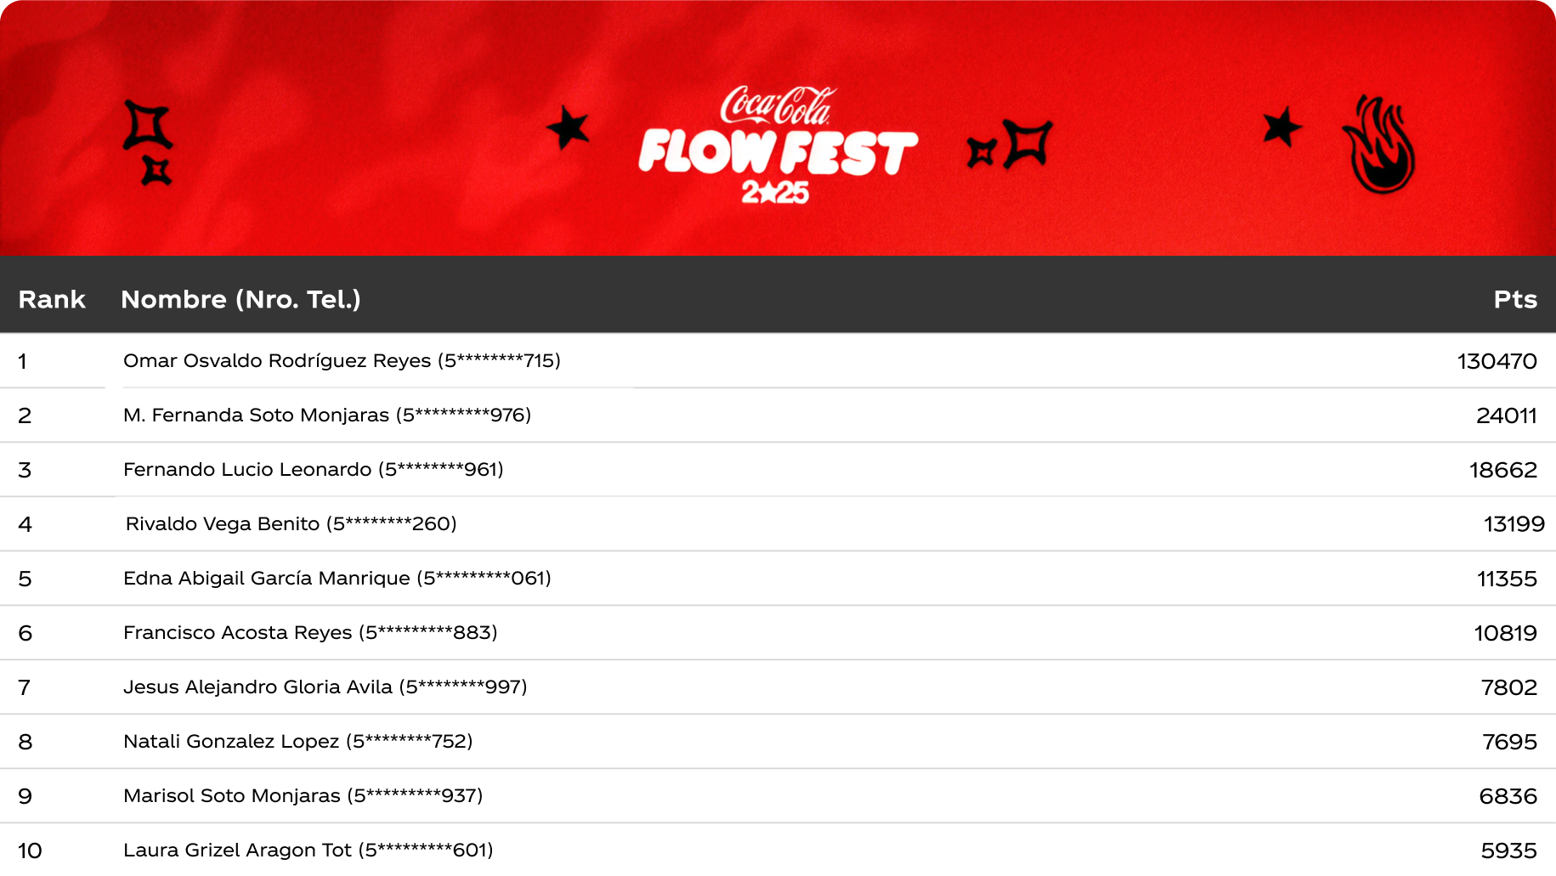Select Jesus Alejandro Gloria Avila row

point(325,687)
